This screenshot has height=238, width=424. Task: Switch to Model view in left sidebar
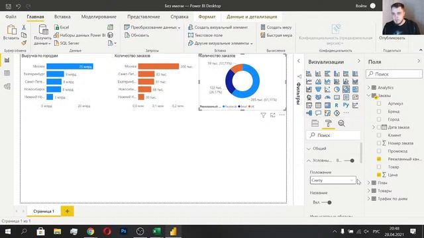tap(7, 87)
